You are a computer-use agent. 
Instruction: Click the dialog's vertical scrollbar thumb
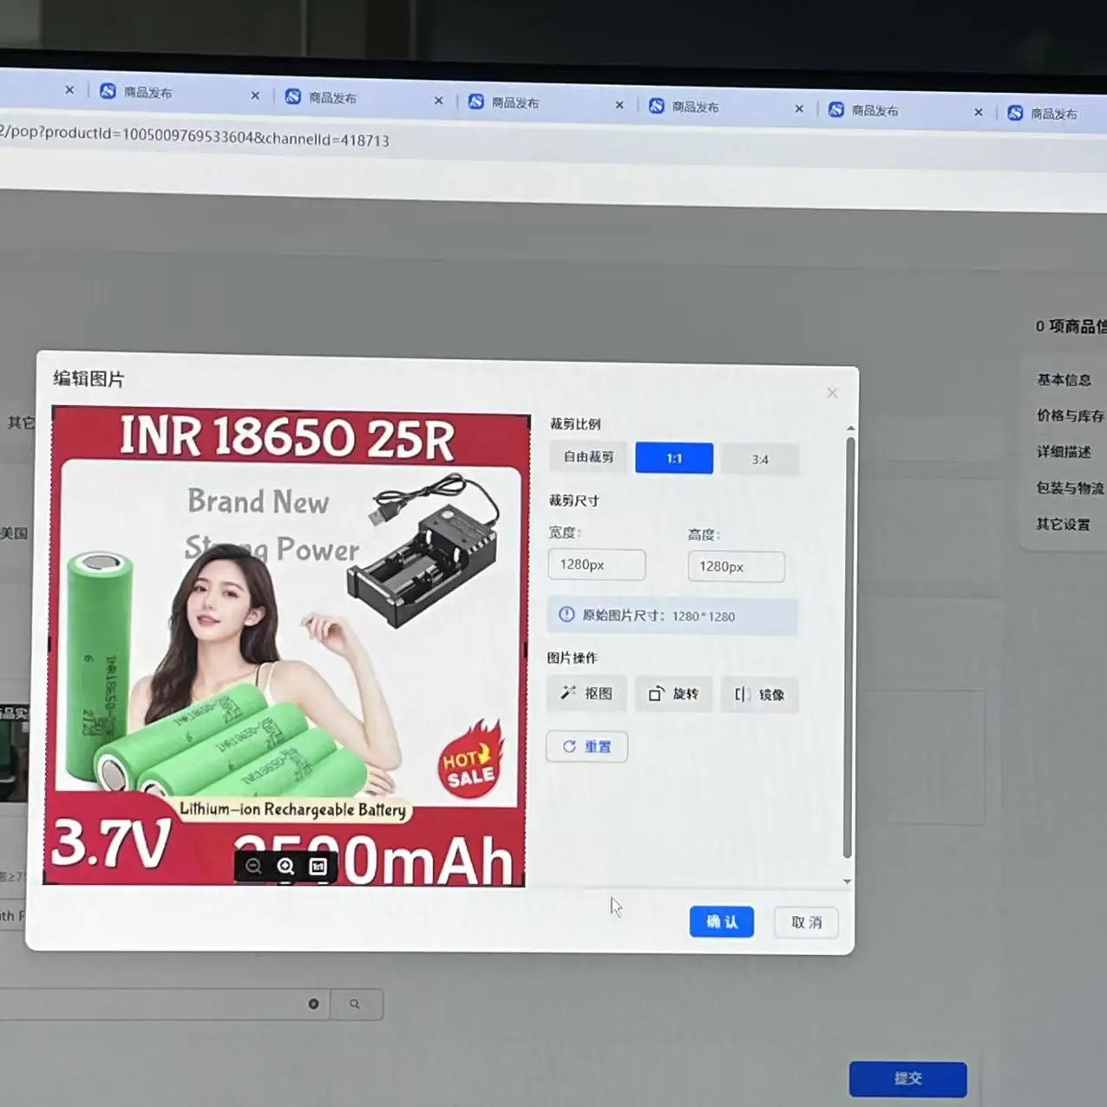tap(848, 647)
